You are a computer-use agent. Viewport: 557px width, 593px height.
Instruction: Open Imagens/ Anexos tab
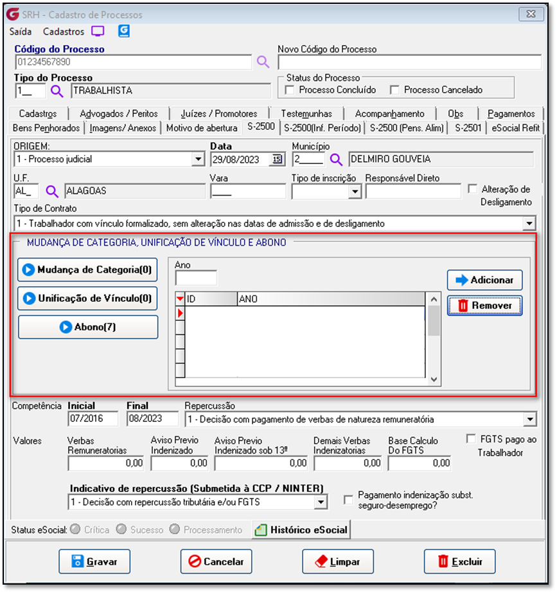tap(123, 128)
